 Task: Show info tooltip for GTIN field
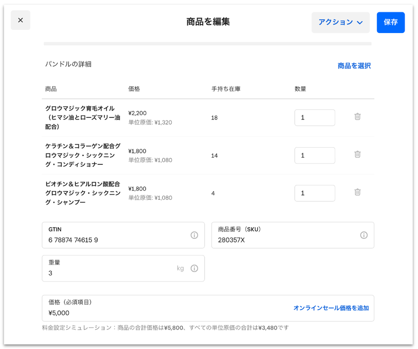[194, 235]
